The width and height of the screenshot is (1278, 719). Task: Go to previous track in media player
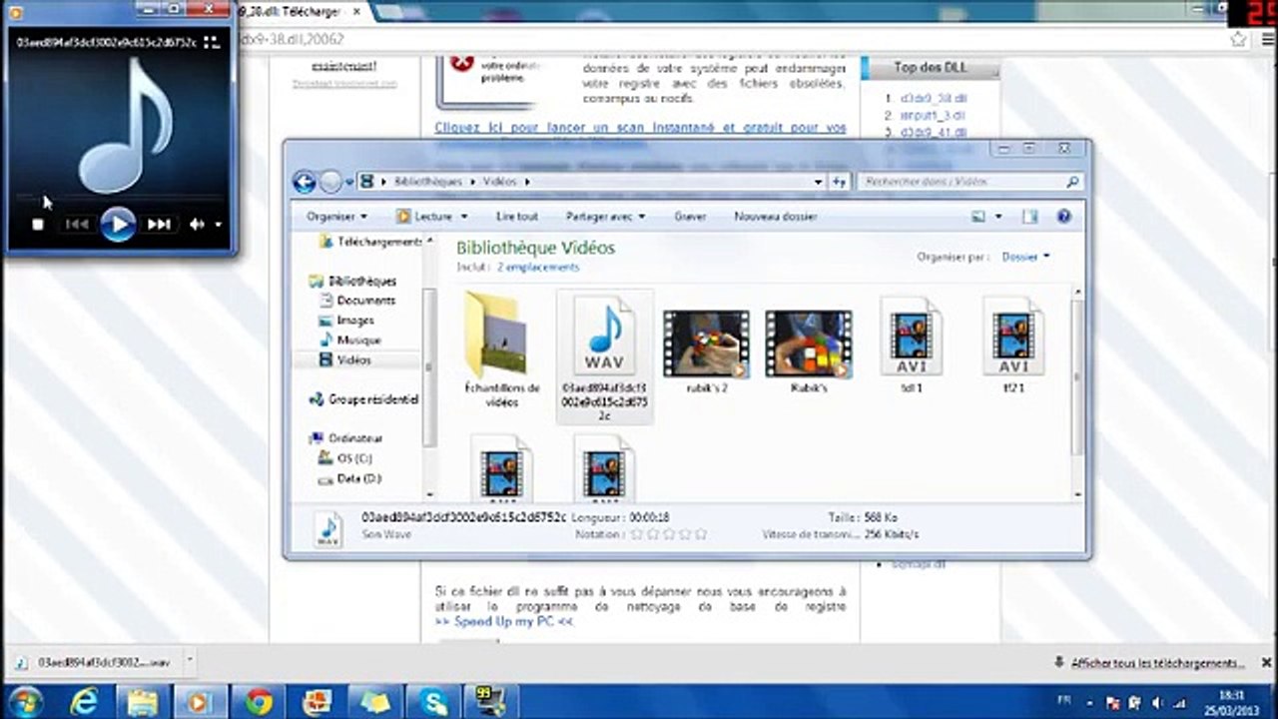pyautogui.click(x=77, y=225)
